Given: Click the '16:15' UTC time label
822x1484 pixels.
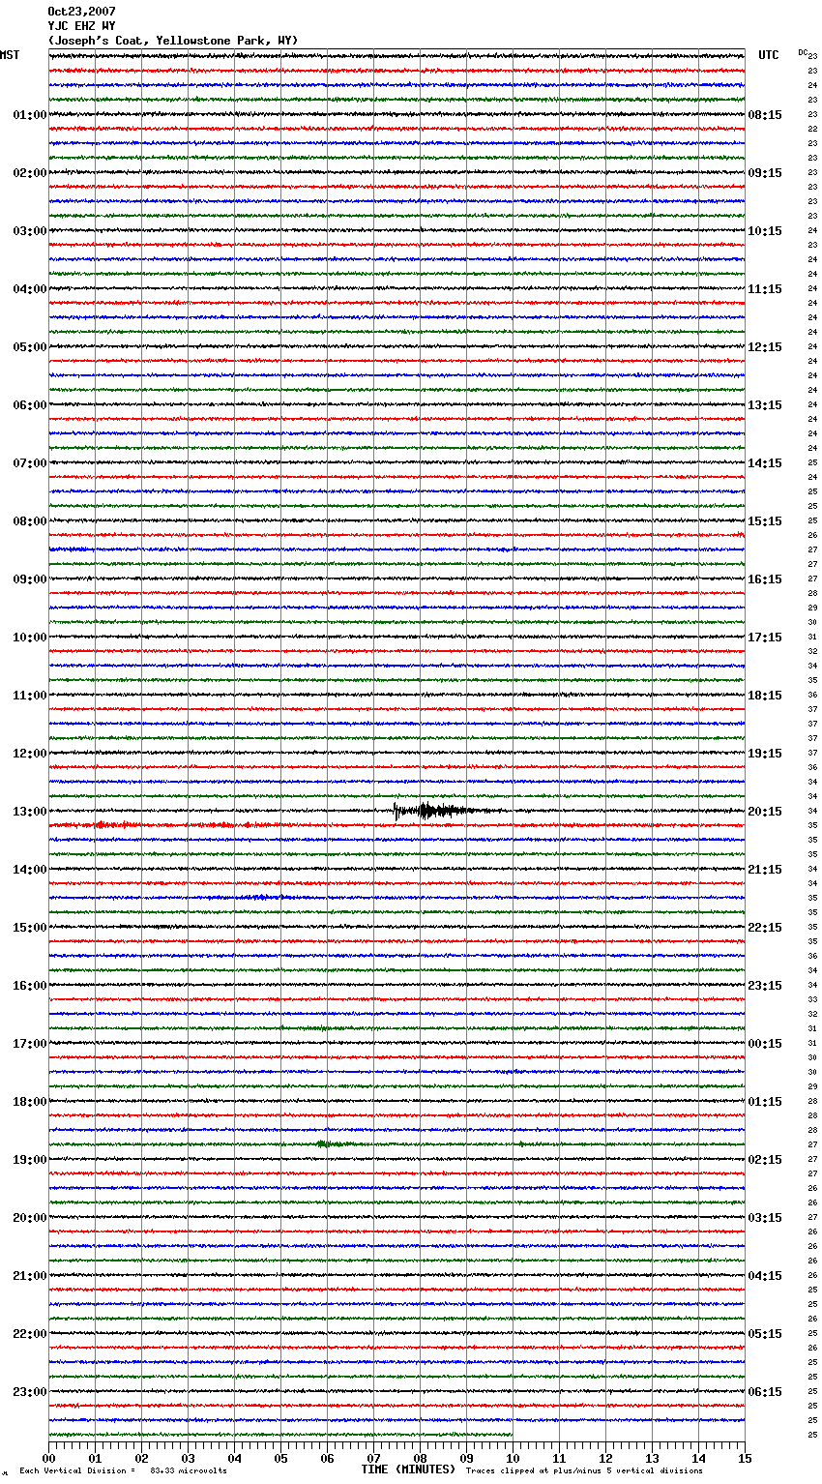Looking at the screenshot, I should [765, 579].
